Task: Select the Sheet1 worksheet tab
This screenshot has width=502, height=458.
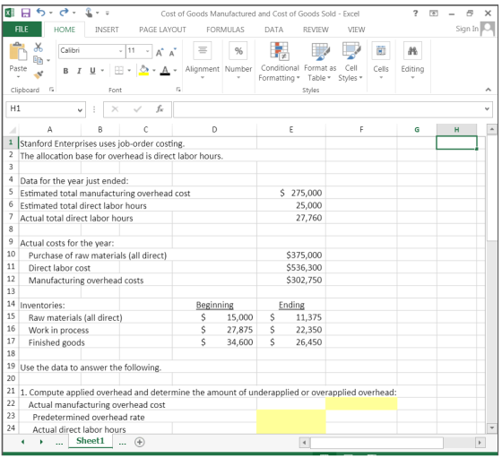Action: coord(91,441)
